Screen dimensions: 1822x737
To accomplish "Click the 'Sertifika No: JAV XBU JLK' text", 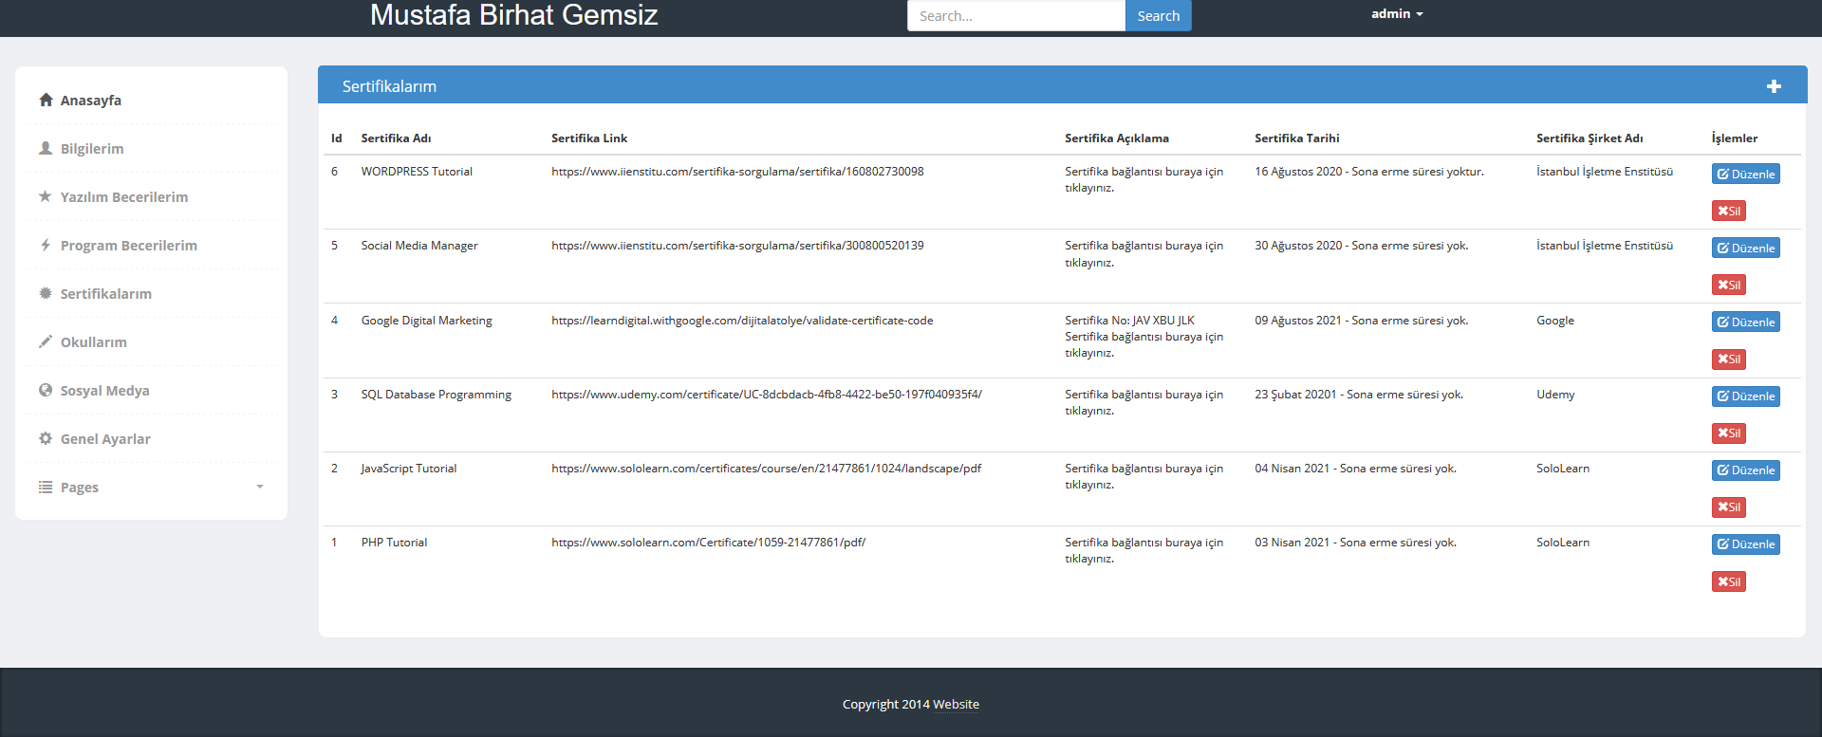I will pos(1129,321).
